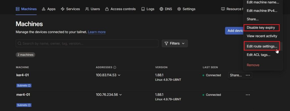Viewport: 290px width, 111px height.
Task: Switch to the Logs tab
Action: (x=148, y=9)
